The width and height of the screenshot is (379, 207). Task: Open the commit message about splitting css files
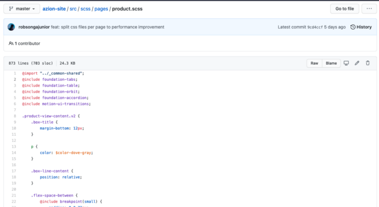tap(108, 27)
